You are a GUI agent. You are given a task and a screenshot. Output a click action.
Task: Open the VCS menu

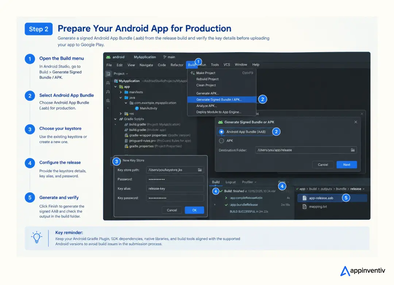click(227, 65)
